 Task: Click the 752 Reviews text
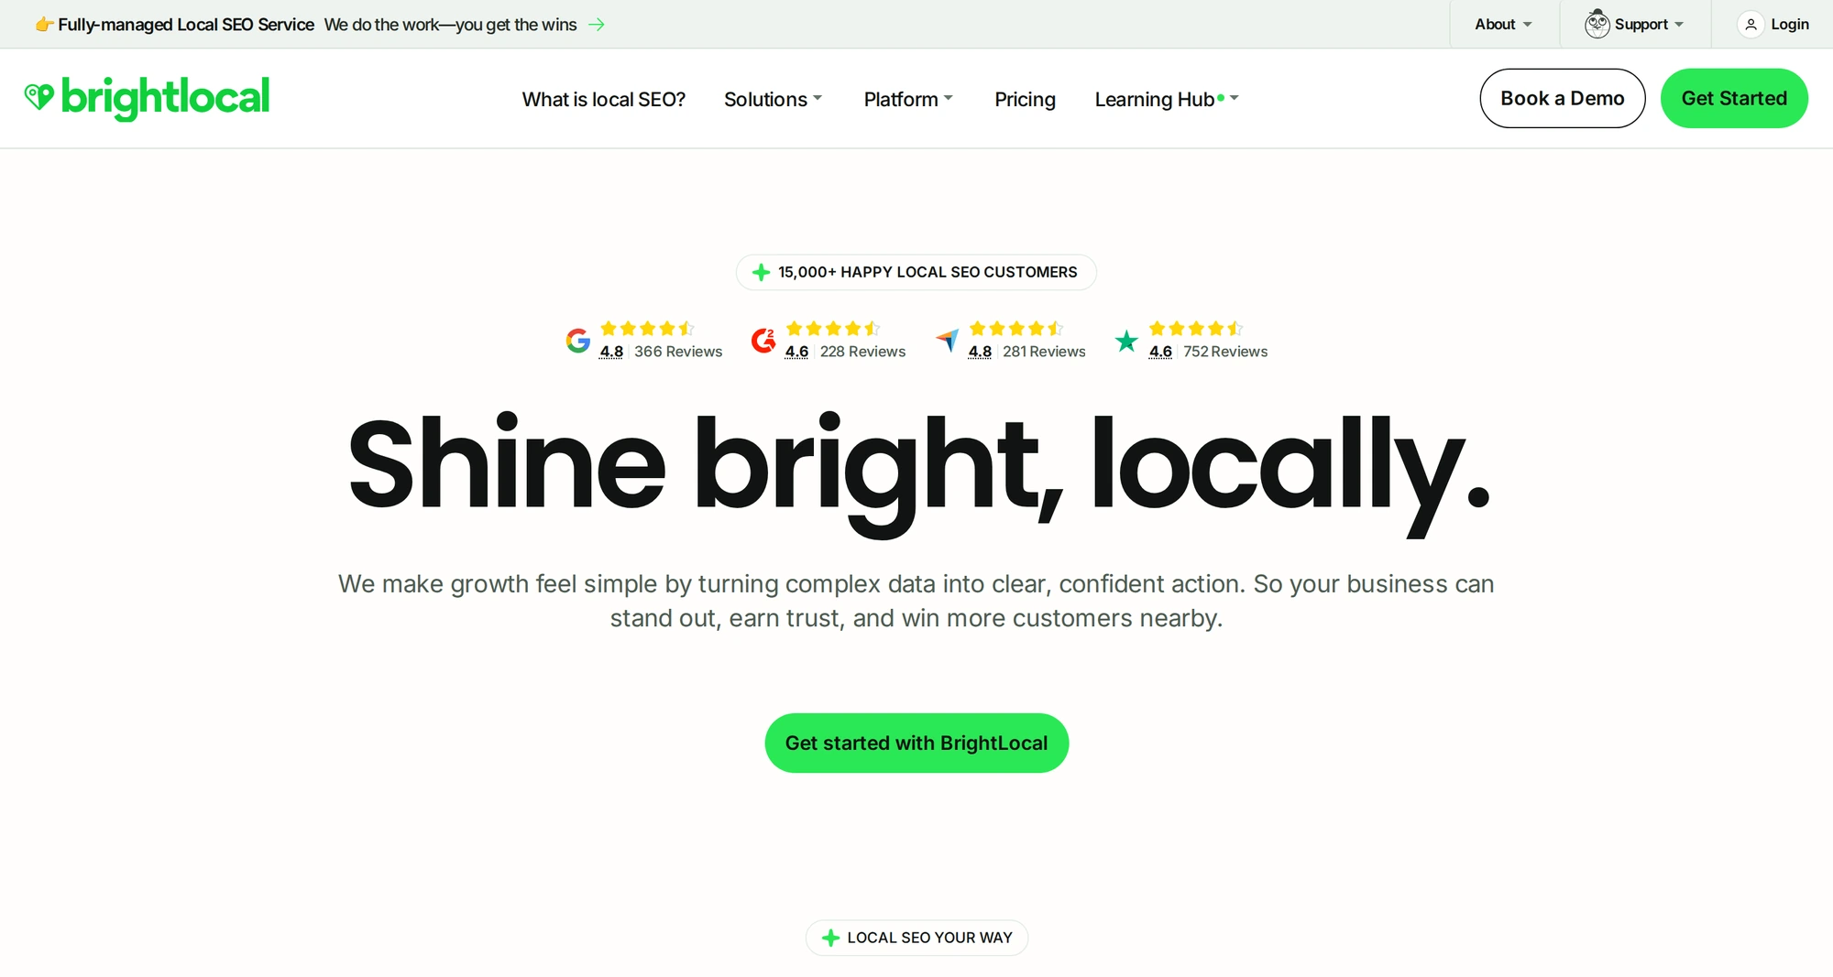coord(1225,352)
